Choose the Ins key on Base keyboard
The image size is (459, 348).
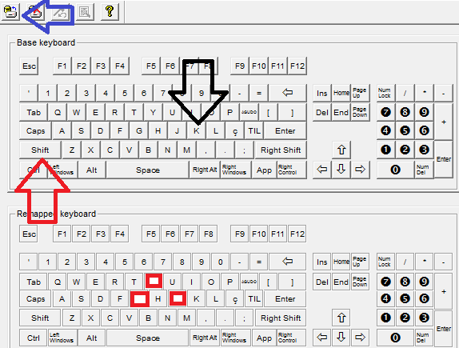tap(322, 93)
